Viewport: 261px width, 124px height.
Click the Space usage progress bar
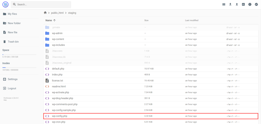pyautogui.click(x=19, y=54)
